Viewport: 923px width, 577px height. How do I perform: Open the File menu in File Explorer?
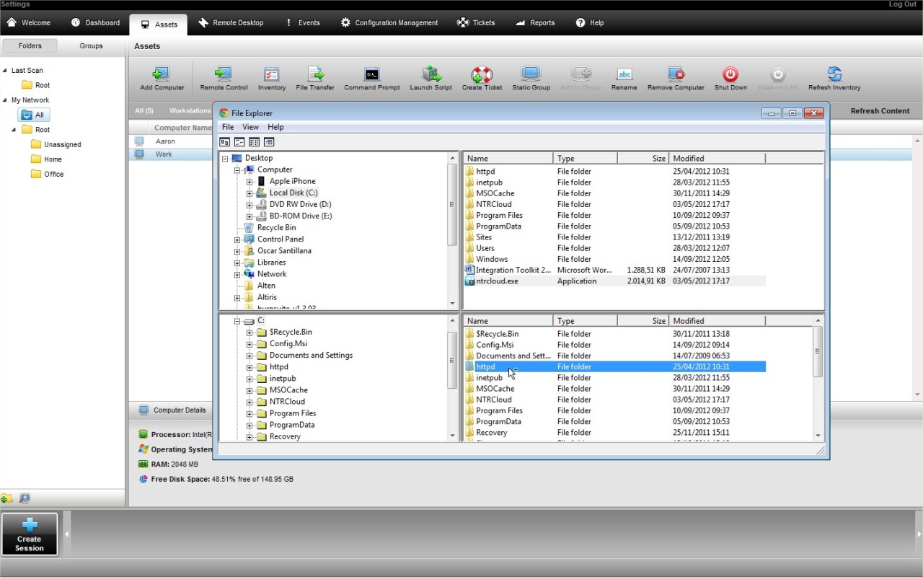point(228,127)
